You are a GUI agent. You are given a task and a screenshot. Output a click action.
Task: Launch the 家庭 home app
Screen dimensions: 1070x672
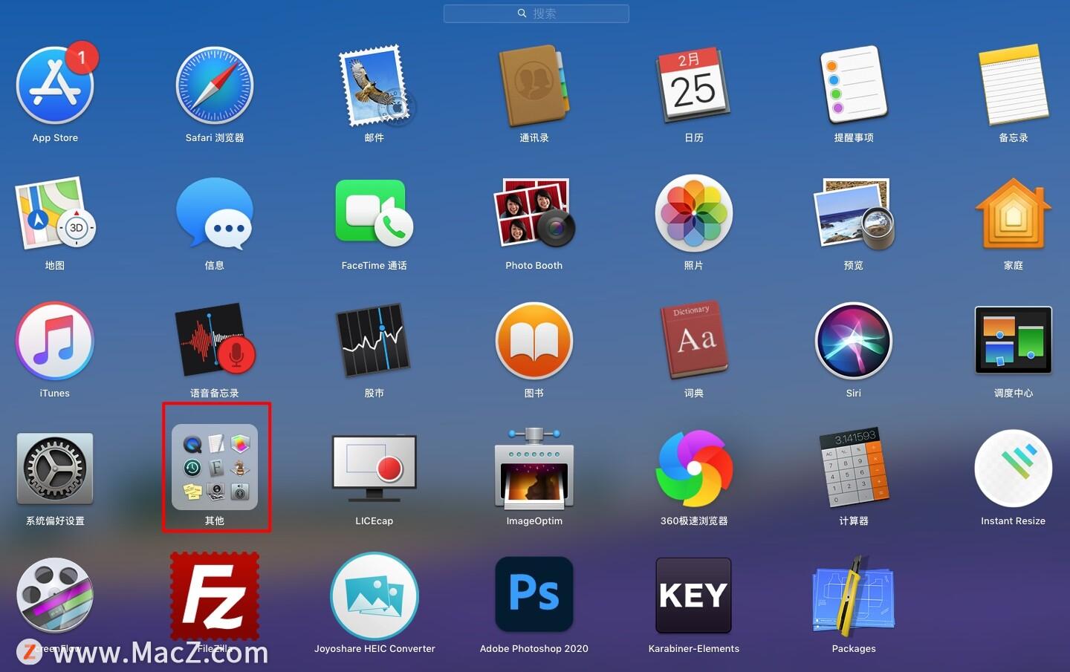(1014, 213)
